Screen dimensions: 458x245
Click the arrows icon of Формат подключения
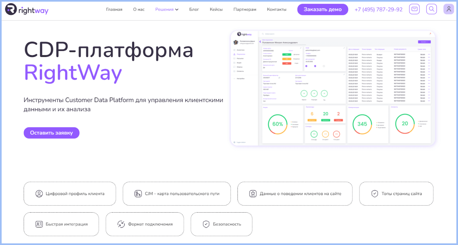pyautogui.click(x=121, y=224)
